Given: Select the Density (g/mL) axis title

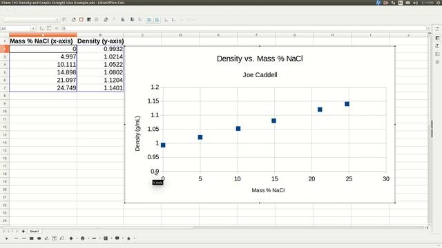Looking at the screenshot, I should (x=137, y=134).
